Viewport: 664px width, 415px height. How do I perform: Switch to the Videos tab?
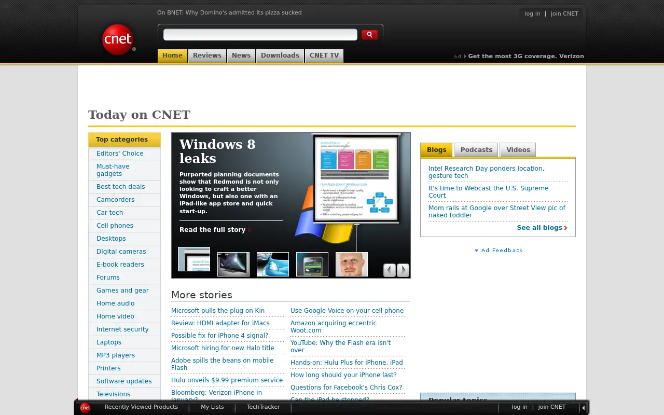click(x=518, y=150)
